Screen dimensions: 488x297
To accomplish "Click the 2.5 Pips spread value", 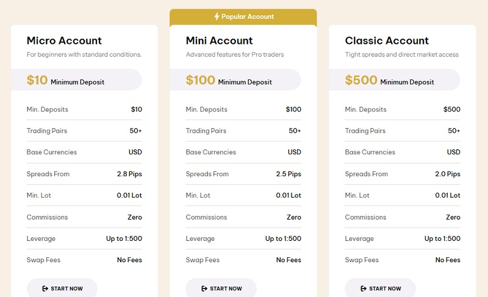I will (289, 174).
